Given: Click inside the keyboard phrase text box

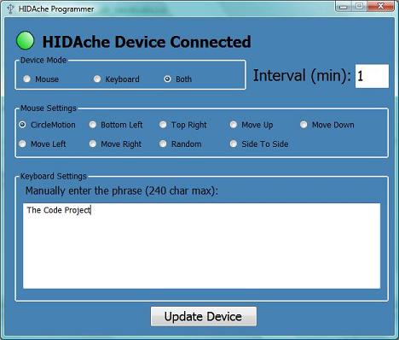Looking at the screenshot, I should [x=201, y=246].
